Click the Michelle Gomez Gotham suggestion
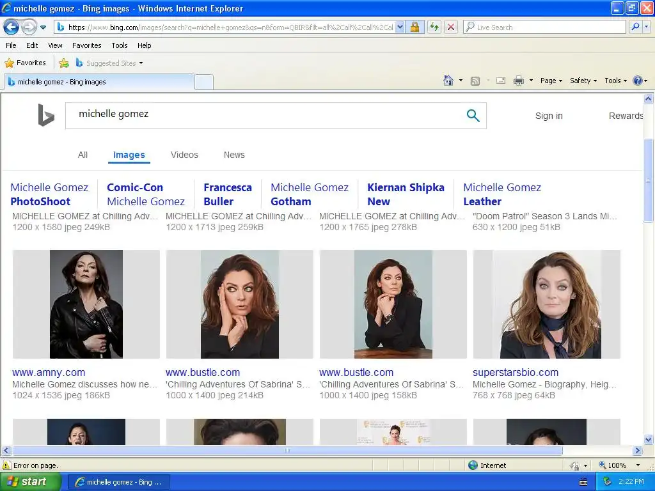The height and width of the screenshot is (491, 655). point(310,194)
